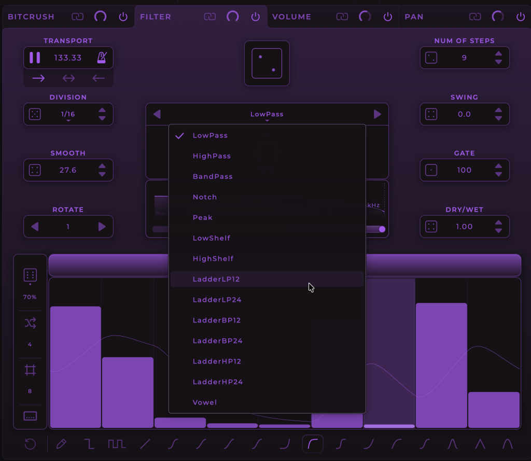Click the metronome icon in Transport
531x461 pixels.
pos(102,58)
